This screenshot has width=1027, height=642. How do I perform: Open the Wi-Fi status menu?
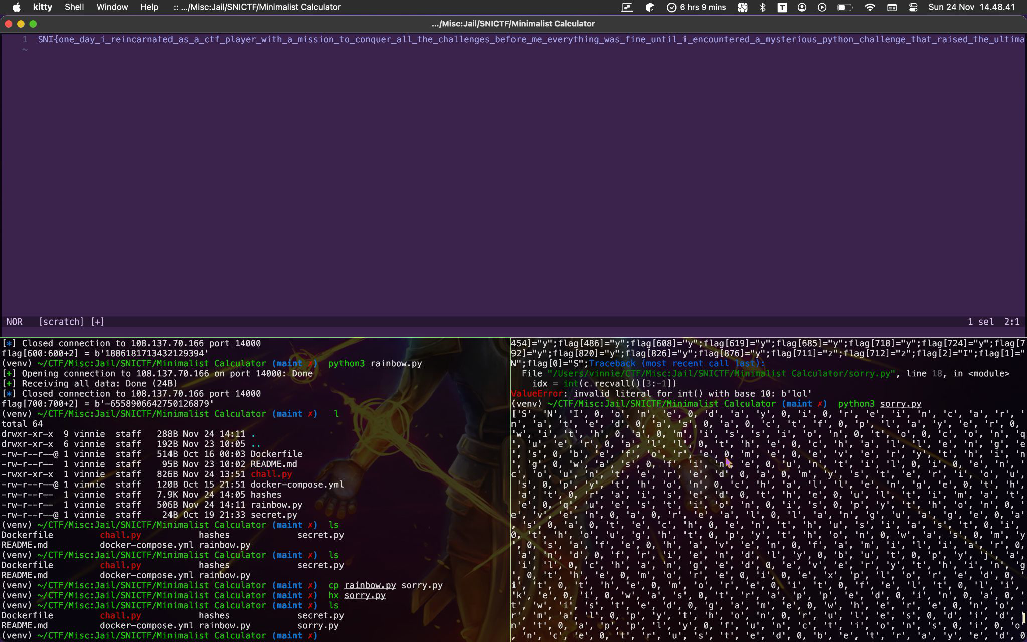pyautogui.click(x=870, y=7)
